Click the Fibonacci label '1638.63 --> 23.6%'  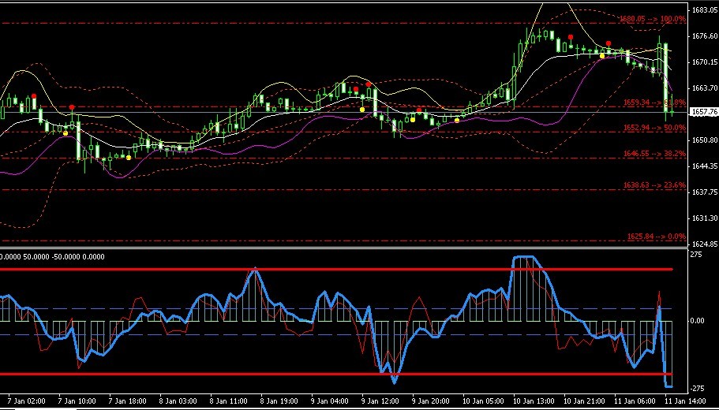(x=654, y=185)
